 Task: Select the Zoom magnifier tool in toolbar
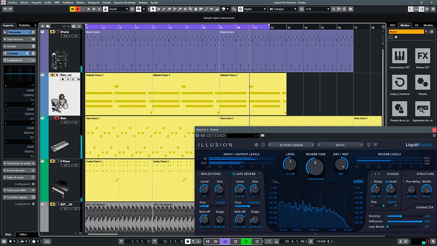point(191,9)
